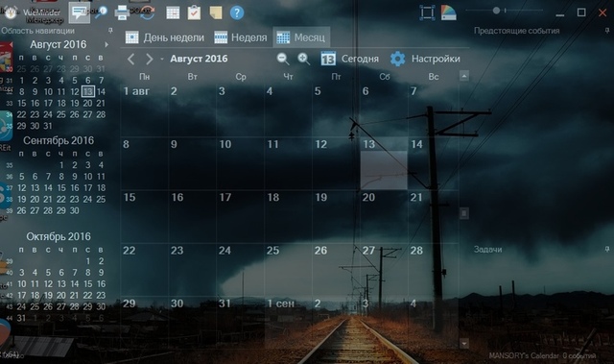Click the VueMinder application logo icon
614x364 pixels.
[x=11, y=12]
